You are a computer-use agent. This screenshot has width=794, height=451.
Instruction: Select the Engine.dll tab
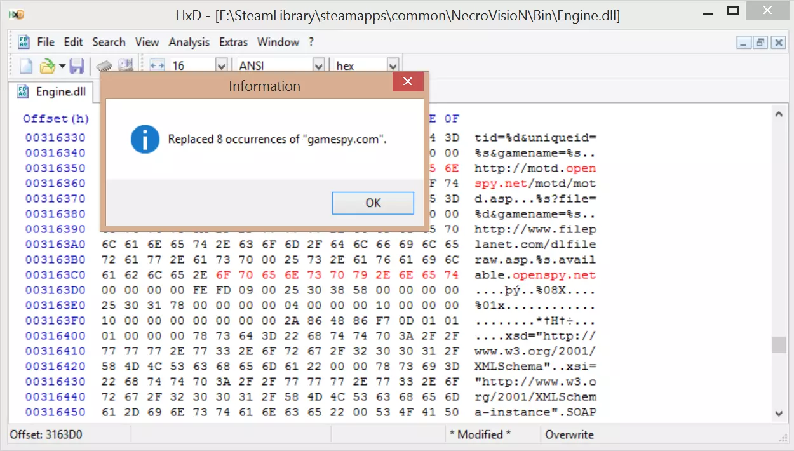pos(51,91)
